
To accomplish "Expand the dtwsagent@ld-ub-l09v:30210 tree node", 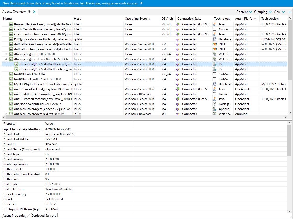I will click(6, 54).
